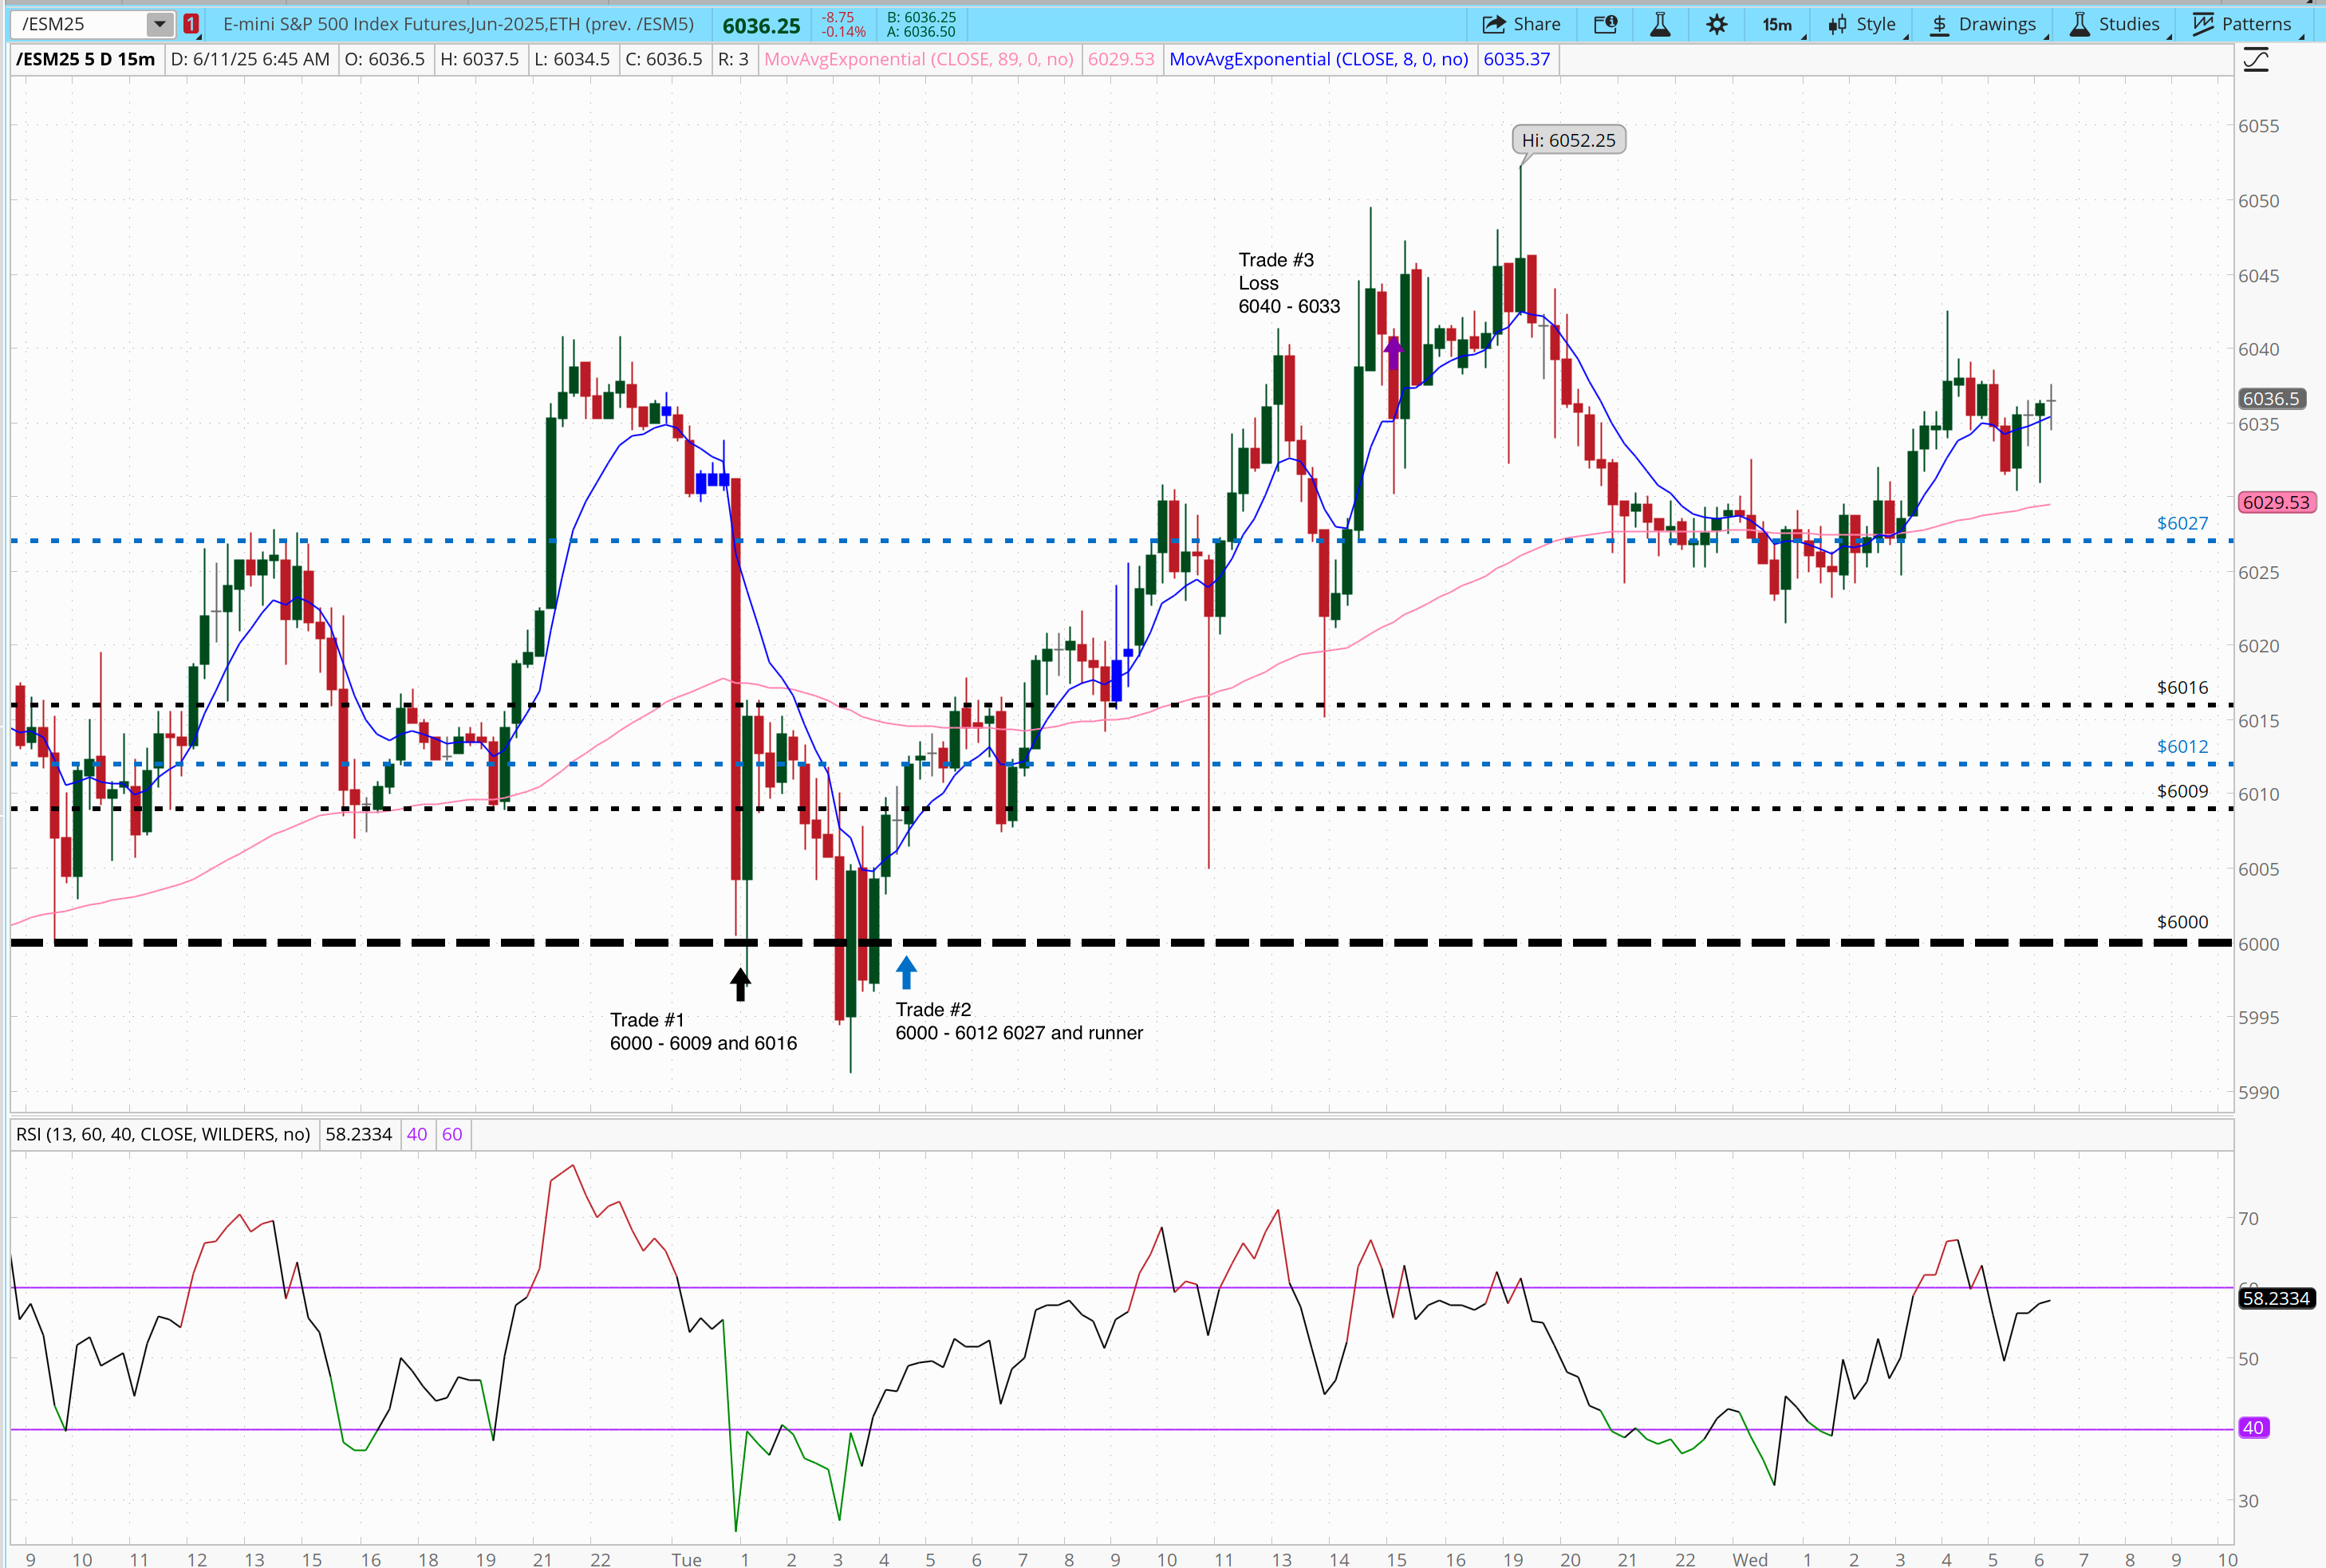The height and width of the screenshot is (1568, 2326).
Task: Open the Drawings menu
Action: [x=1985, y=24]
